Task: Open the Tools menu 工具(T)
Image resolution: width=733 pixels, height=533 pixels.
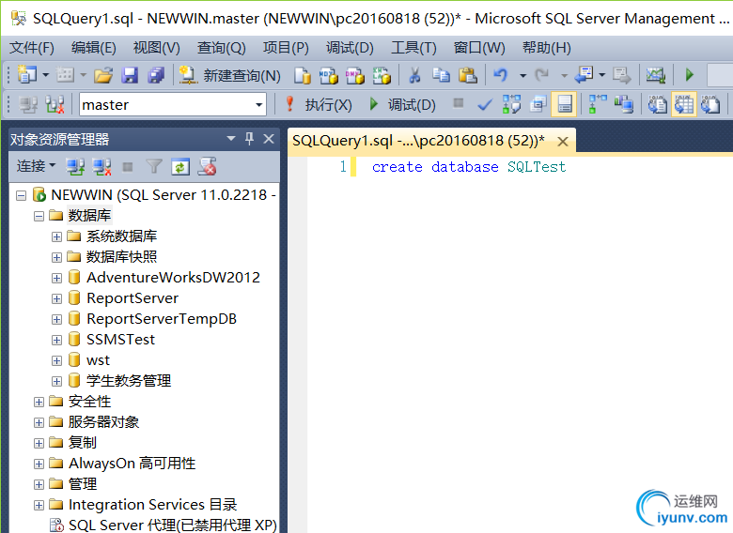Action: (413, 48)
